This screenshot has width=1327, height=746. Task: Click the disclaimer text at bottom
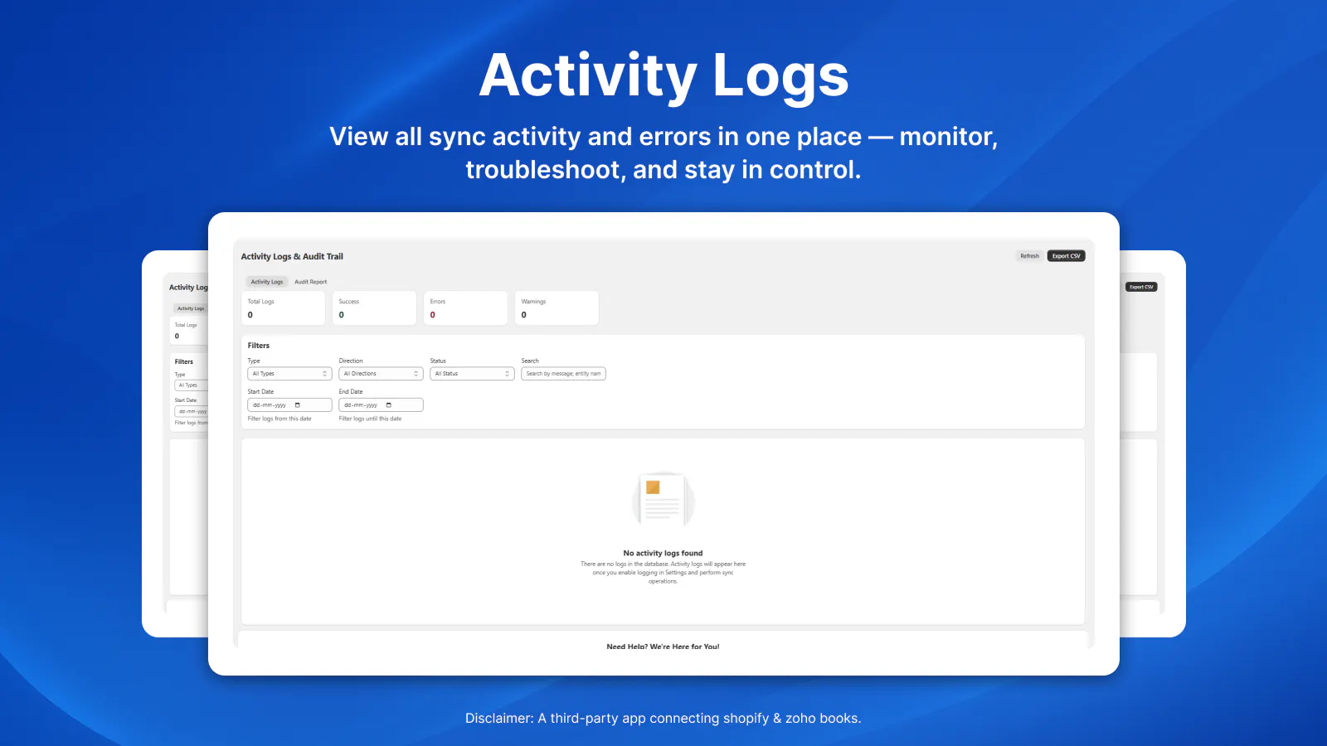[x=663, y=719]
